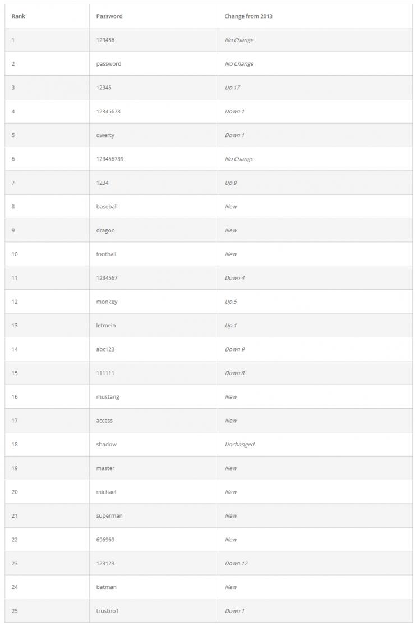Click the shadow password cell

pos(107,444)
